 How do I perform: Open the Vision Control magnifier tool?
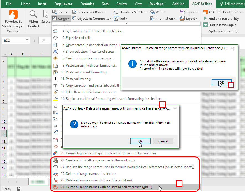pyautogui.click(x=33, y=14)
